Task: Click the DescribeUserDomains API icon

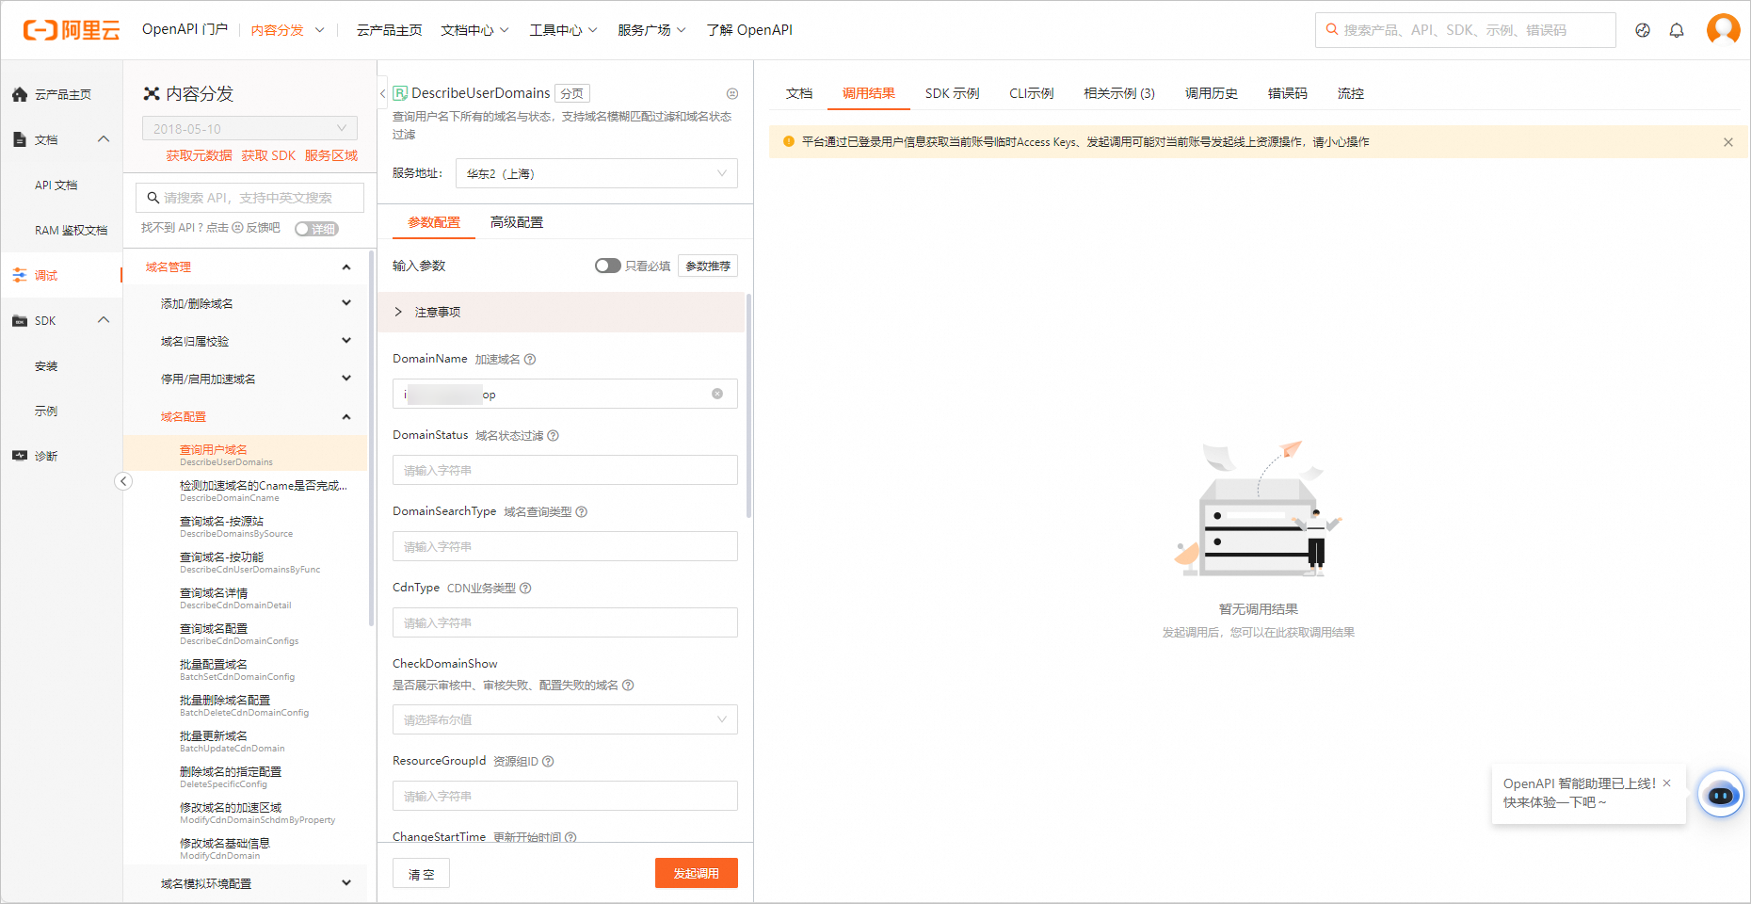Action: click(400, 93)
